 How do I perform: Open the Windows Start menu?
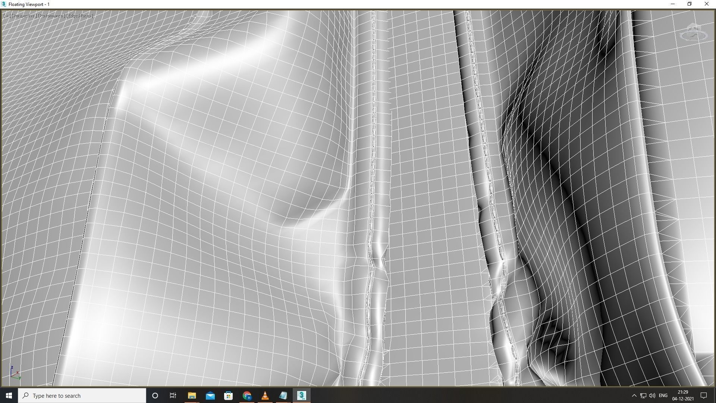click(9, 396)
